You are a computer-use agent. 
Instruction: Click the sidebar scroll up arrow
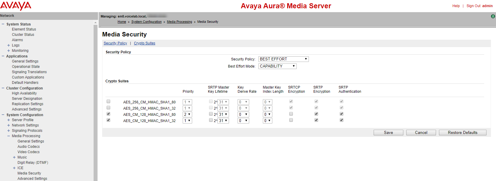(95, 23)
